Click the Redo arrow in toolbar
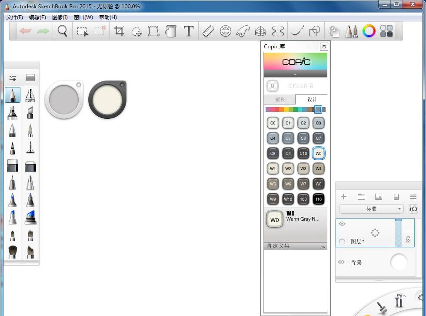Image resolution: width=426 pixels, height=316 pixels. coord(43,31)
